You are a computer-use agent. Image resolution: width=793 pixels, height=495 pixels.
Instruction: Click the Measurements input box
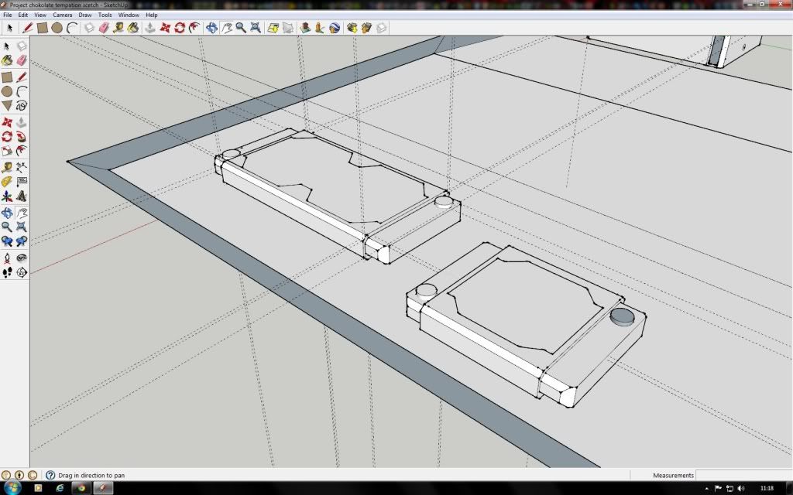(x=743, y=476)
